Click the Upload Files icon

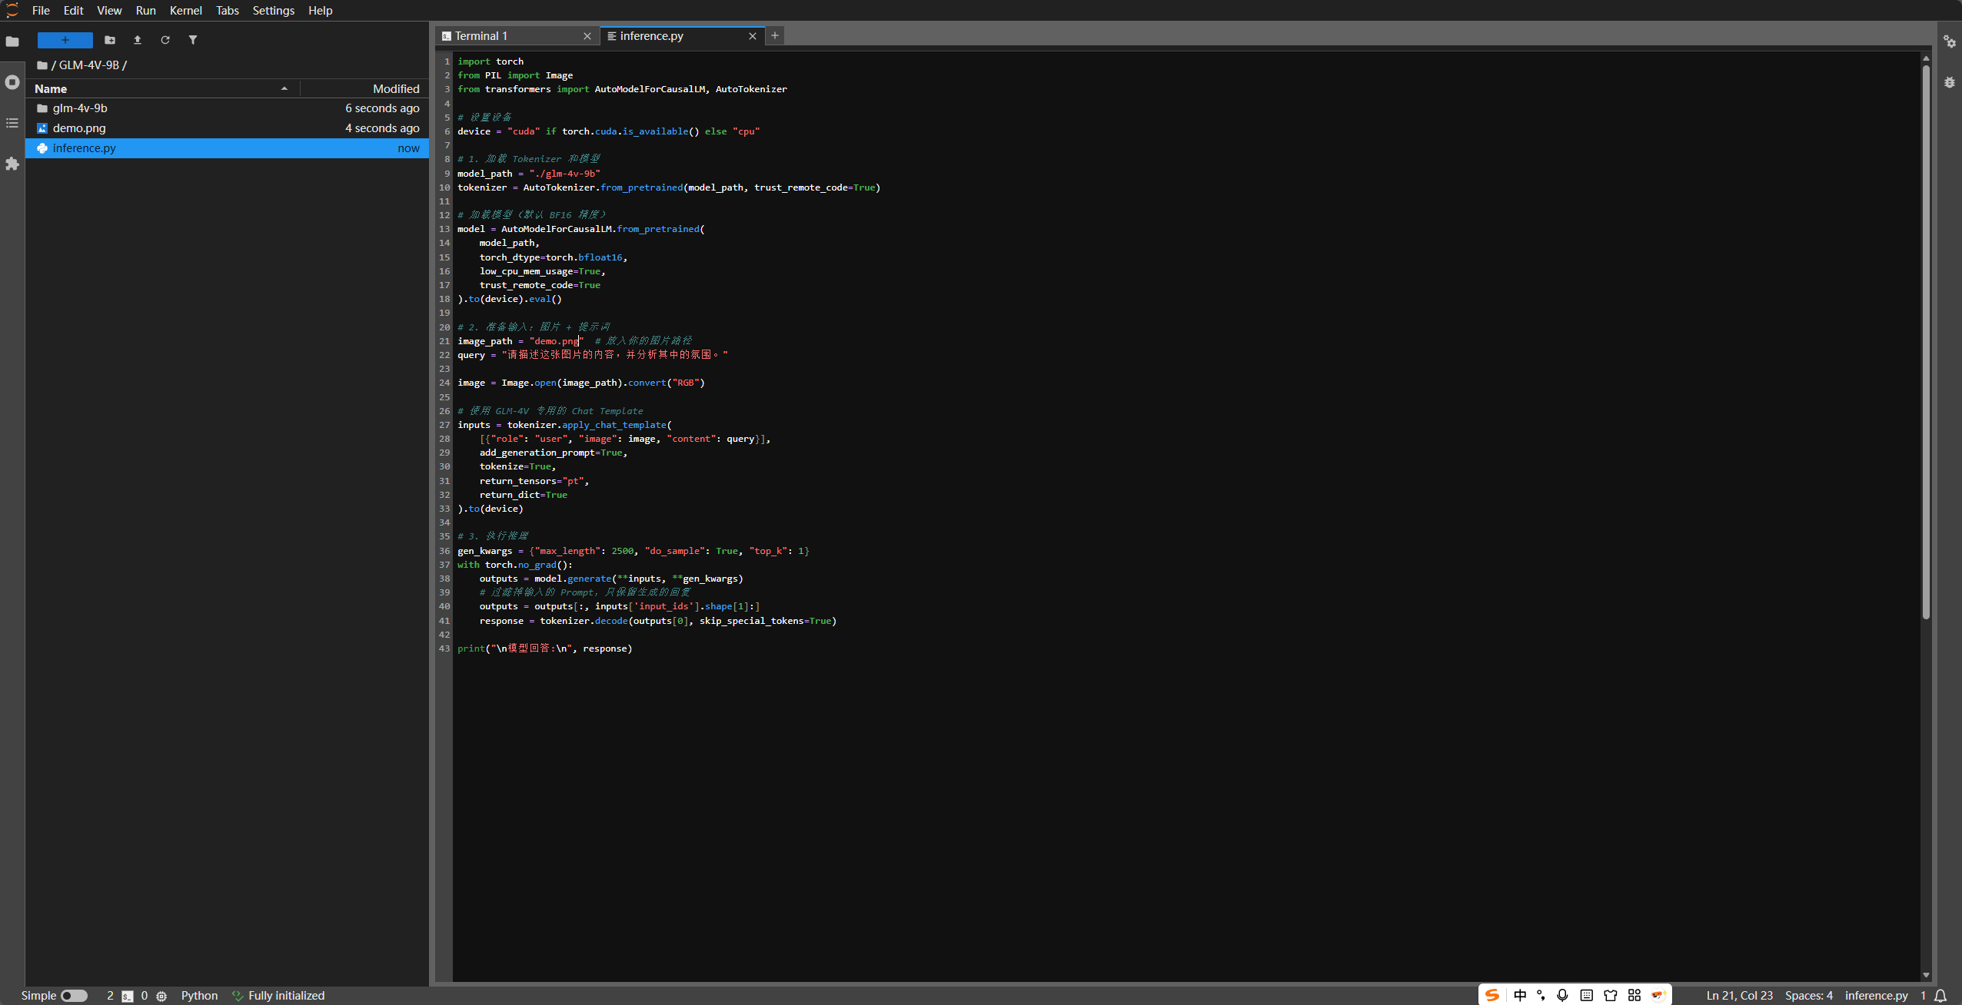pos(138,40)
